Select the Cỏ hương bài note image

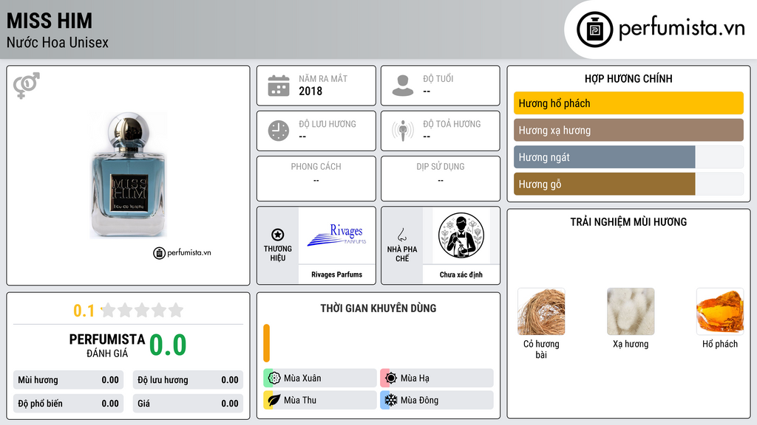coord(541,311)
